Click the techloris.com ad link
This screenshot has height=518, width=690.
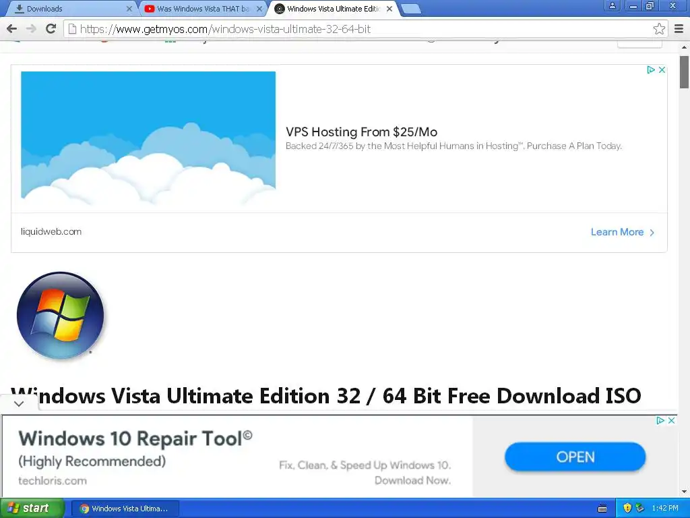tap(53, 480)
